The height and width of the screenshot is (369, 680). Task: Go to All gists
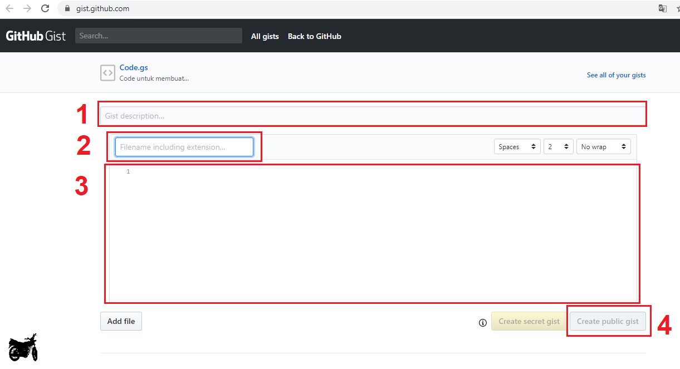point(265,36)
